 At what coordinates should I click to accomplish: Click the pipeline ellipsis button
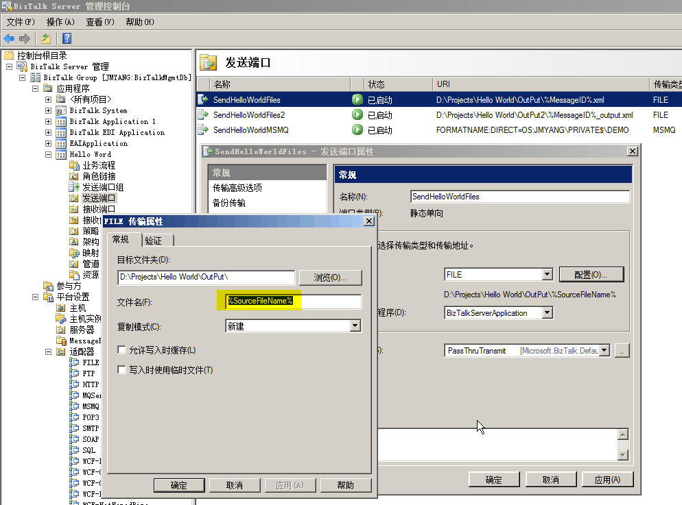(x=622, y=350)
